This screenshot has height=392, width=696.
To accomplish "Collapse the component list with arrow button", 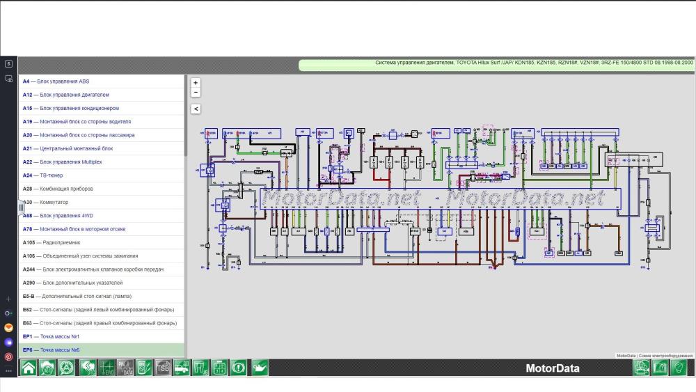I will tap(196, 109).
